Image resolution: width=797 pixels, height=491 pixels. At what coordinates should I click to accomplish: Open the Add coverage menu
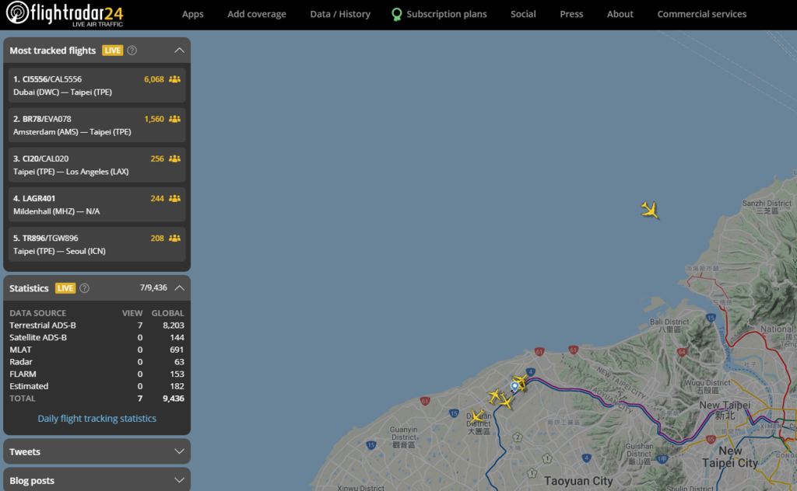point(257,14)
